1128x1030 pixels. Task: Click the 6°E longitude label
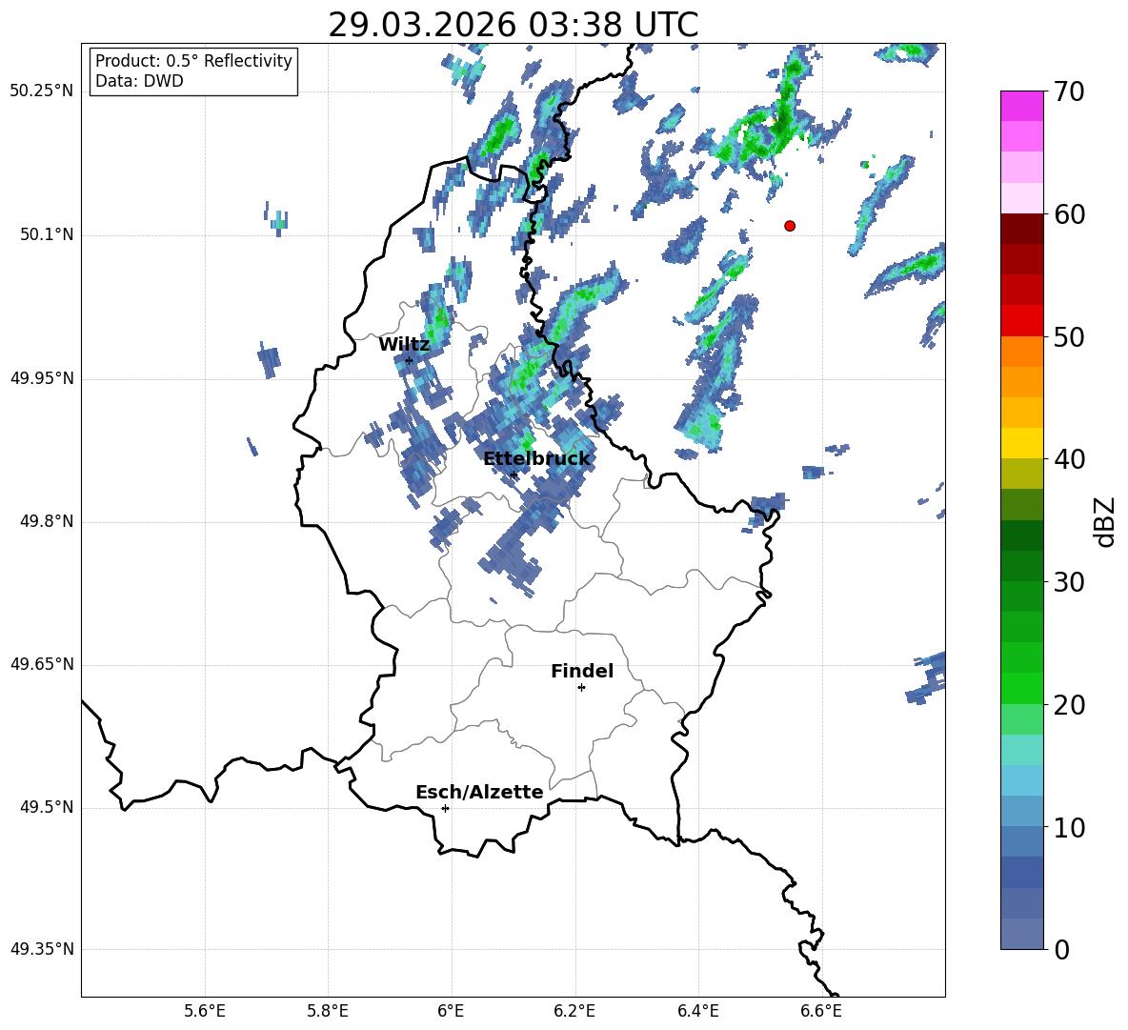point(451,1011)
